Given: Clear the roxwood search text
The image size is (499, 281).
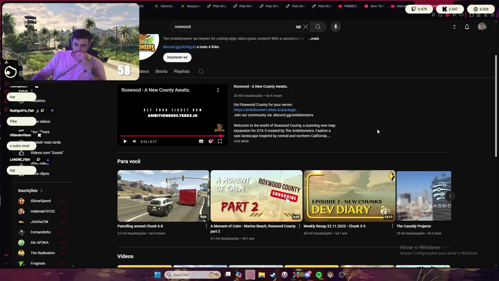Looking at the screenshot, I should [x=306, y=27].
